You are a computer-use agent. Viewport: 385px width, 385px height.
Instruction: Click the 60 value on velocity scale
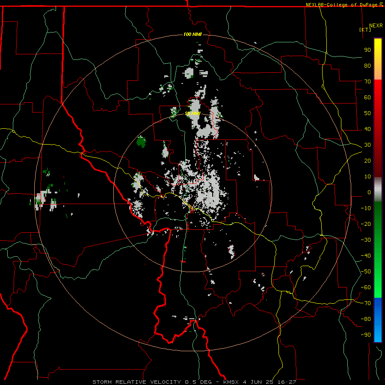coord(367,98)
